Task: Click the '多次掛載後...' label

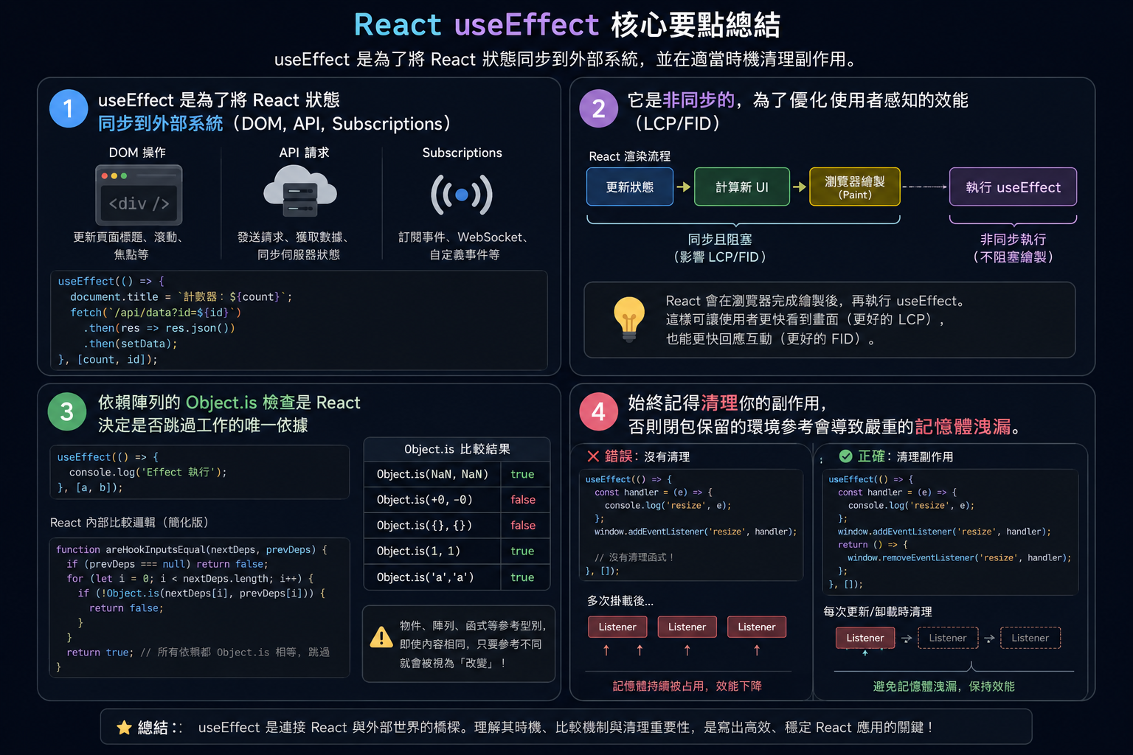Action: [620, 601]
